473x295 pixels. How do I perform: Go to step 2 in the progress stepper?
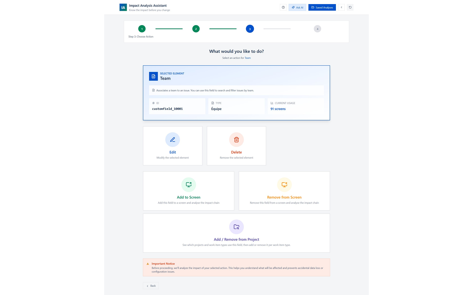pos(196,29)
